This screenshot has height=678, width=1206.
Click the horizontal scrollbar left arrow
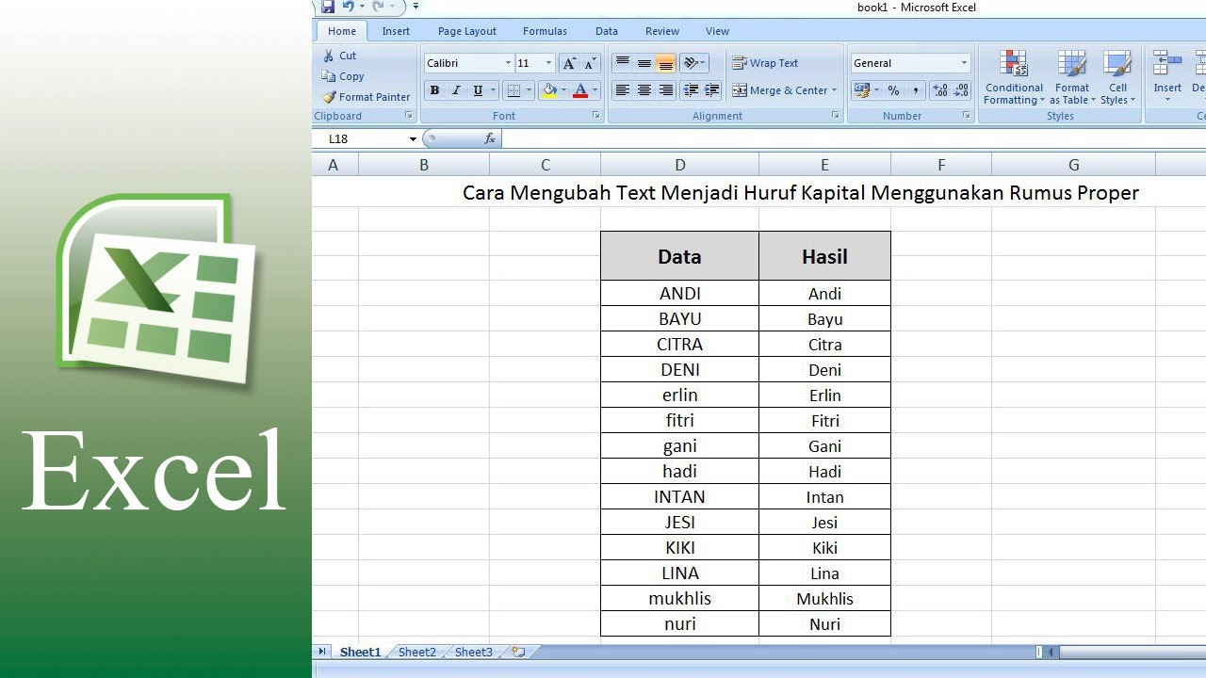click(x=1051, y=652)
